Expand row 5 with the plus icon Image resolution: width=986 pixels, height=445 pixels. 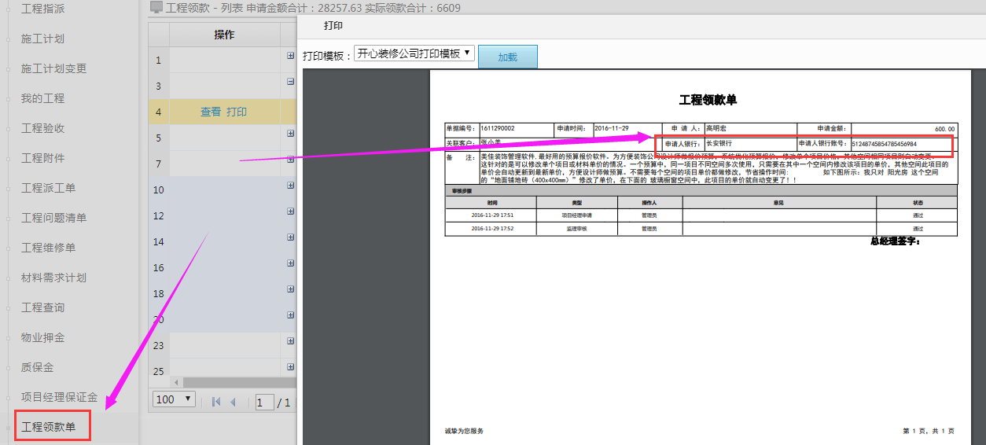290,134
